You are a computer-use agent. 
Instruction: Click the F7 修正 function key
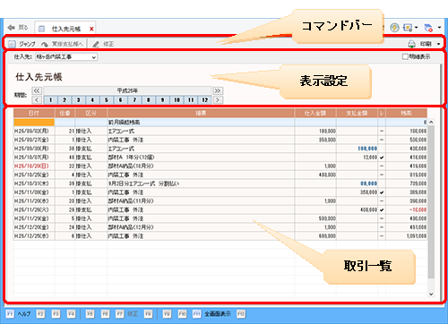(x=126, y=314)
